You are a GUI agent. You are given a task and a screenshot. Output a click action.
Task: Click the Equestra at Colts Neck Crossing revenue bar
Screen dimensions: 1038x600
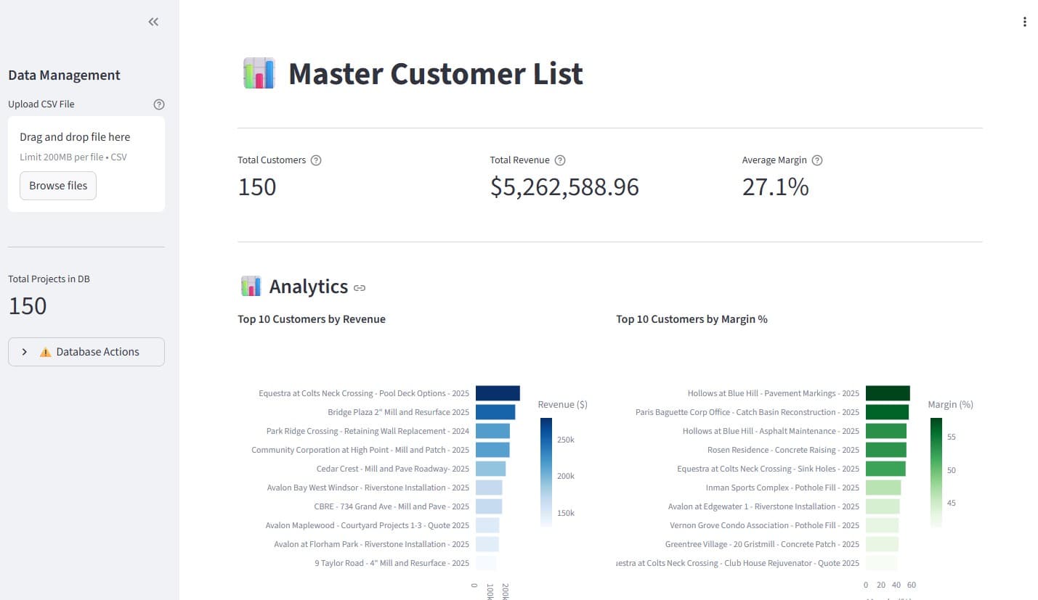coord(497,393)
